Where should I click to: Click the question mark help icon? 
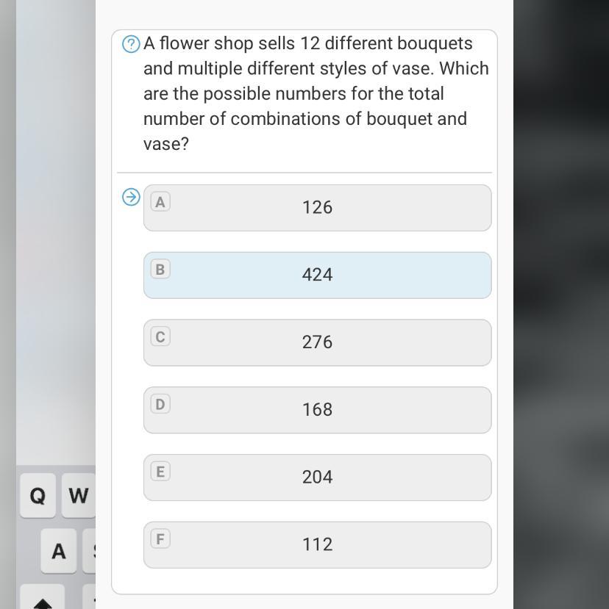tap(131, 44)
